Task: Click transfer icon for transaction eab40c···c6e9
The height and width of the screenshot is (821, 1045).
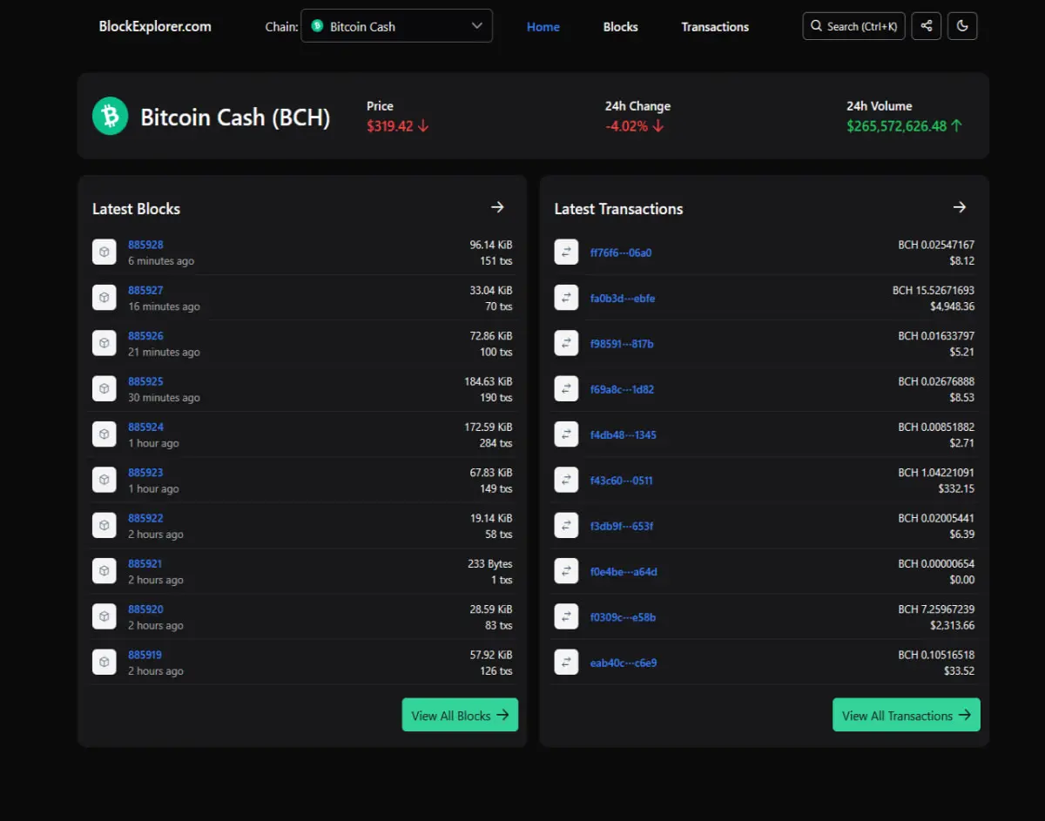Action: 566,662
